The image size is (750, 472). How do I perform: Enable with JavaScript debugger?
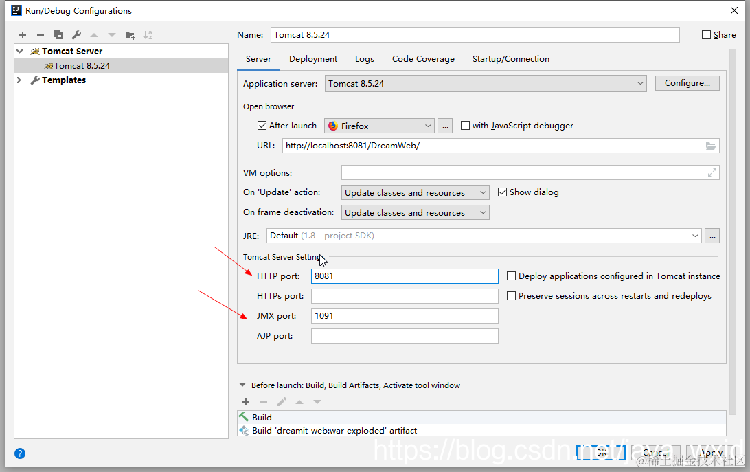pyautogui.click(x=465, y=126)
